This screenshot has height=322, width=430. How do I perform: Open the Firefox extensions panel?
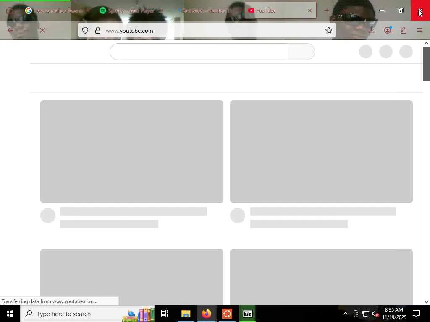click(x=404, y=30)
